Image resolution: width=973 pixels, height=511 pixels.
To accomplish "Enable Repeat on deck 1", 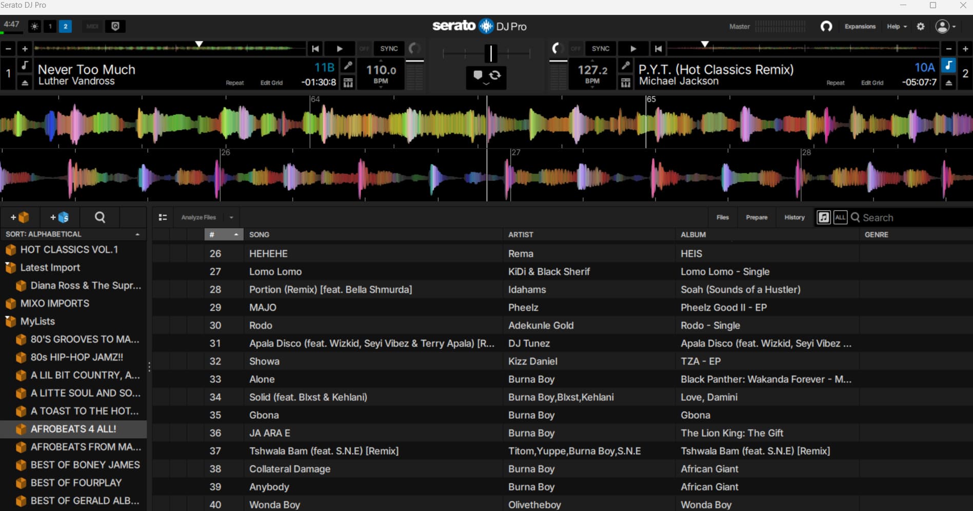I will (234, 83).
